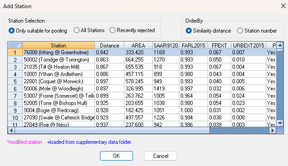Click the Distance column header
The height and width of the screenshot is (166, 288).
[109, 45]
